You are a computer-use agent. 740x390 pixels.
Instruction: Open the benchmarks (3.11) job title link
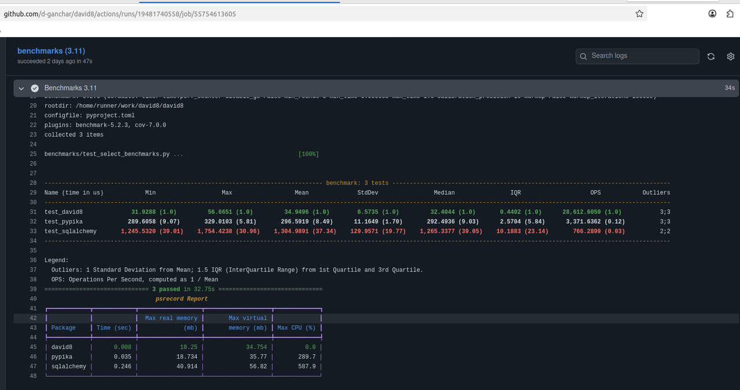click(51, 51)
